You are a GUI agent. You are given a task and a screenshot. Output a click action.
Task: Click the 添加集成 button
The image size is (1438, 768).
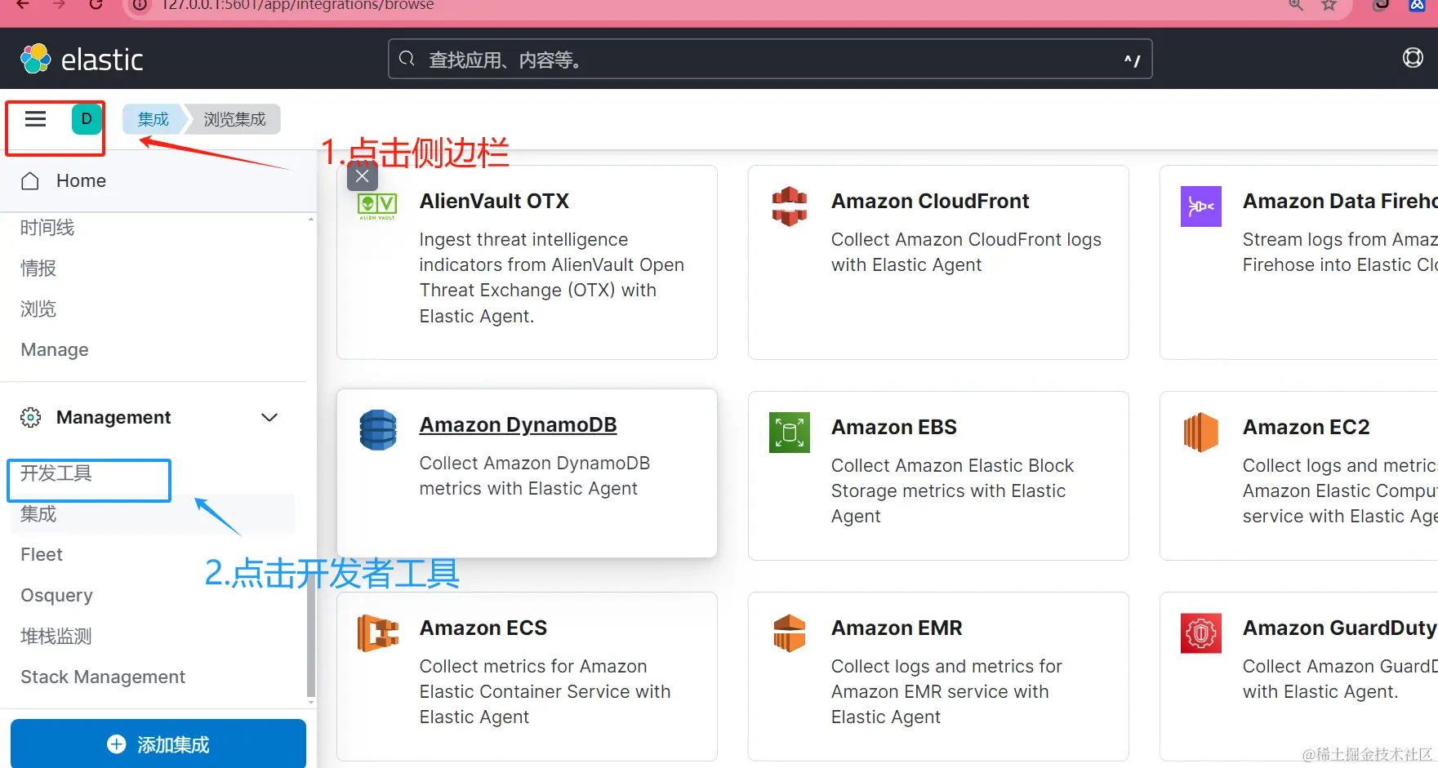158,744
